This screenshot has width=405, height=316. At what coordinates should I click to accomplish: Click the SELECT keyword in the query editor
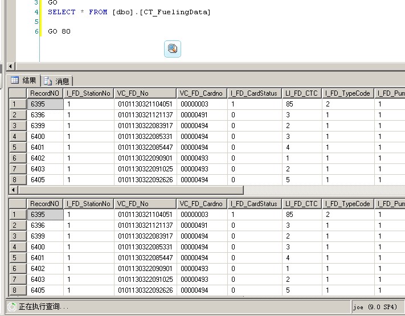click(x=62, y=12)
